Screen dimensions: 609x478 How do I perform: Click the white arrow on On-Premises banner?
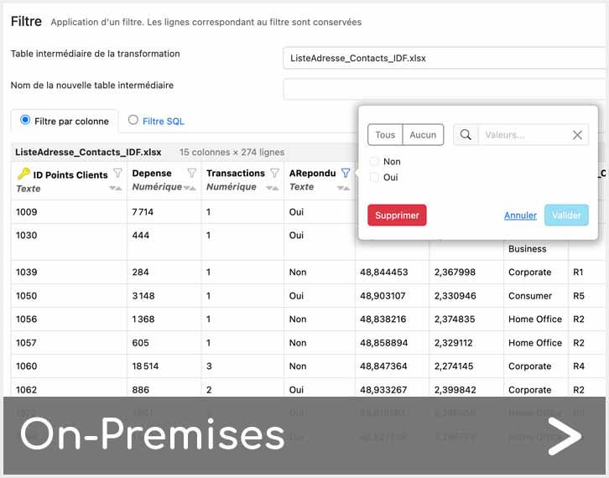(564, 437)
